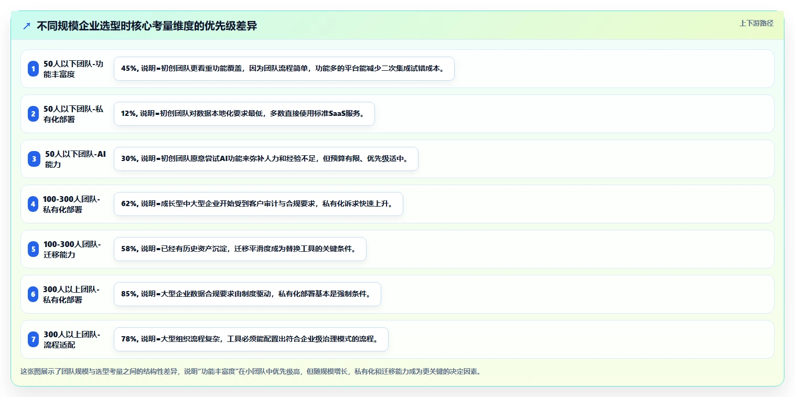Click the label 300人以上团队-流程适配

click(72, 339)
